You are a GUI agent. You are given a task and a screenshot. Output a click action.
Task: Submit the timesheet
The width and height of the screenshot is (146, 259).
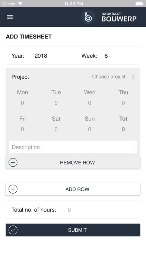[x=73, y=230]
